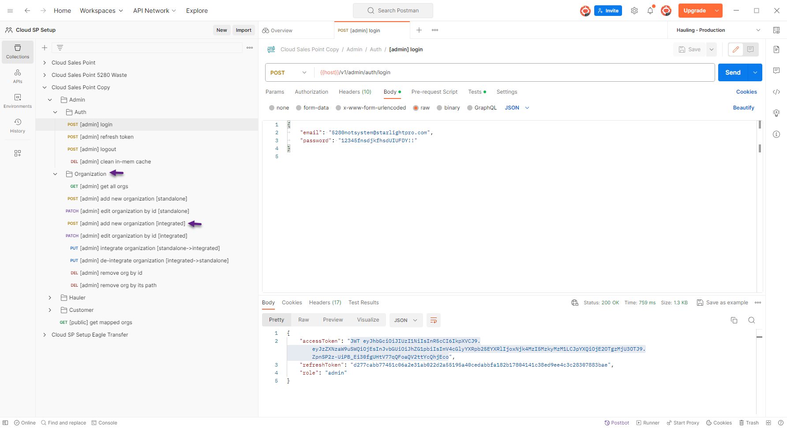Click the New button
Screen dimensions: 787x428
[221, 30]
